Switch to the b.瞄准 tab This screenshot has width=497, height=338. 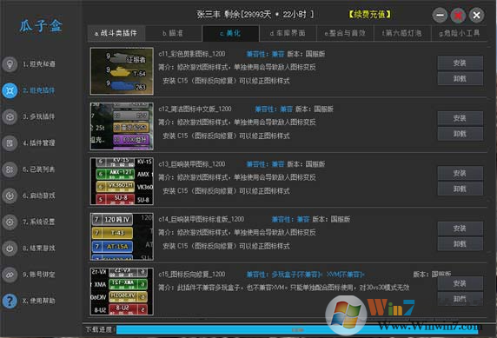[173, 33]
